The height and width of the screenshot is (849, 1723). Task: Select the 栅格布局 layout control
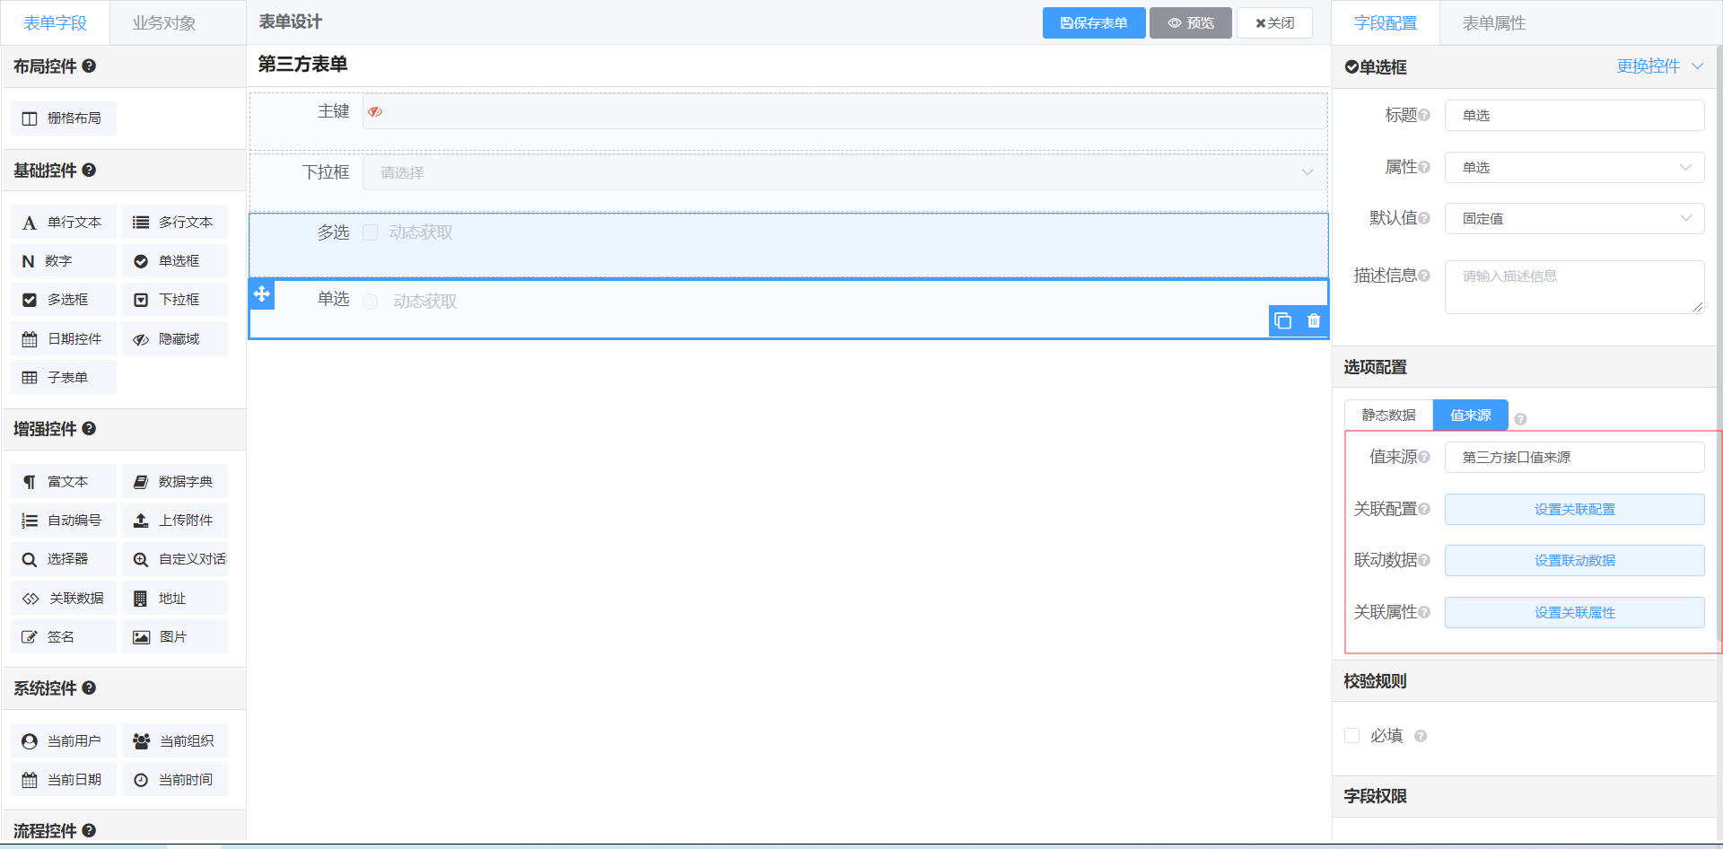pos(63,118)
